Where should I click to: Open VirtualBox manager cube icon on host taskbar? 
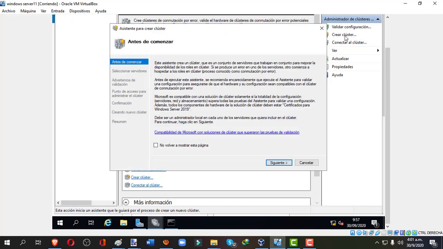pyautogui.click(x=262, y=242)
